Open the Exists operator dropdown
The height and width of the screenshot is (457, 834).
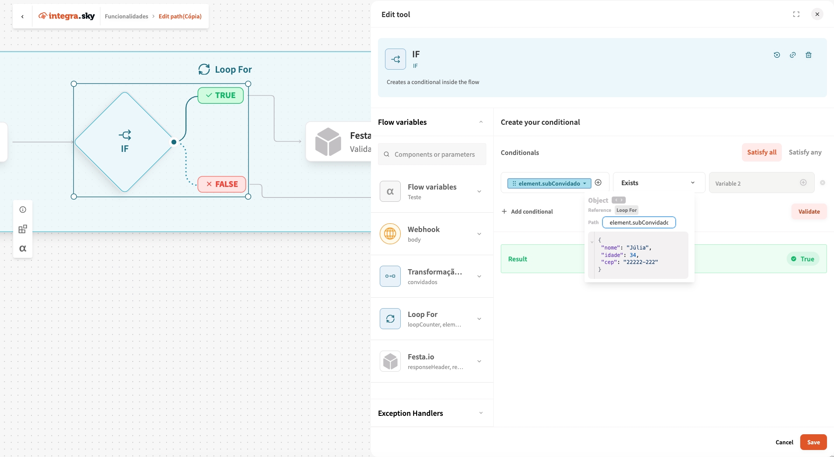(x=658, y=183)
